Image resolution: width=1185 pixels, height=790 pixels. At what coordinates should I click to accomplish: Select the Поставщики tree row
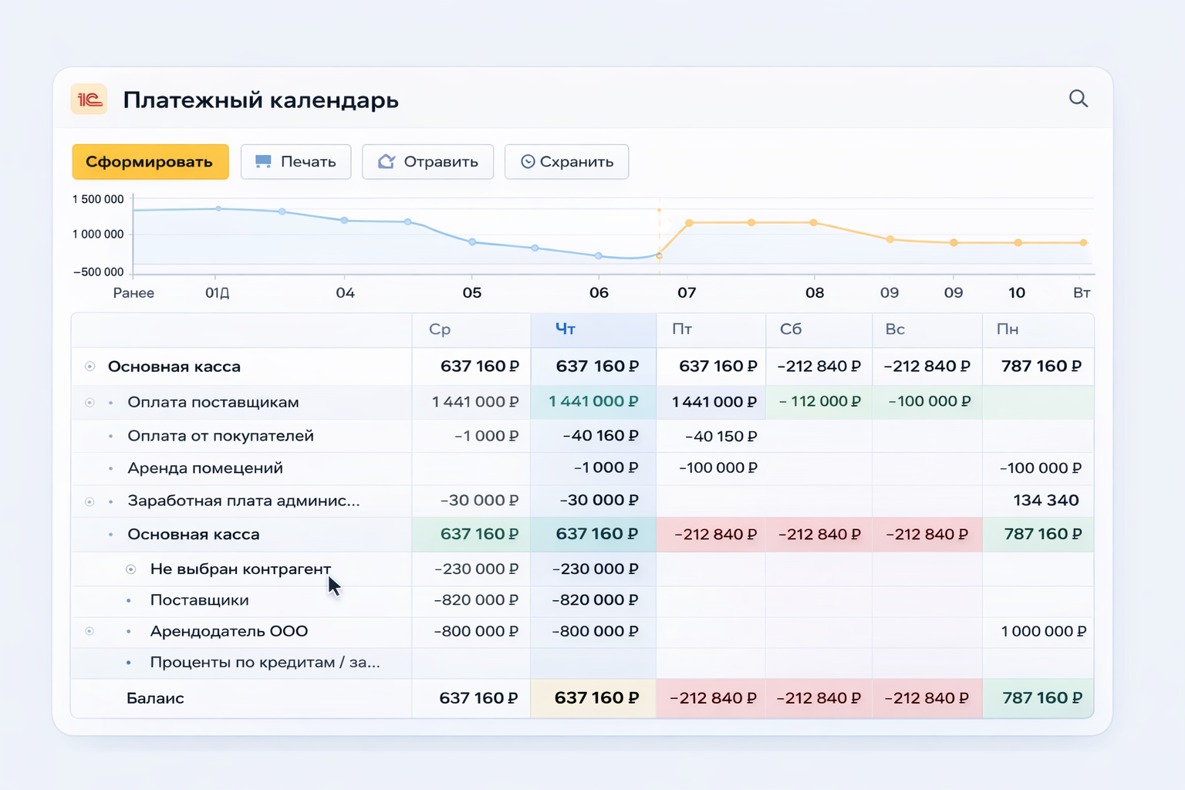[199, 600]
